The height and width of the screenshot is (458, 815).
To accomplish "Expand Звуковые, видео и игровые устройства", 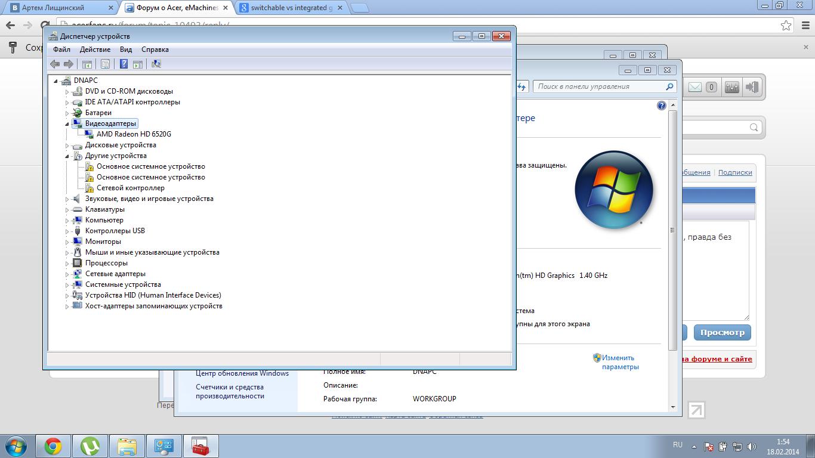I will pyautogui.click(x=67, y=199).
